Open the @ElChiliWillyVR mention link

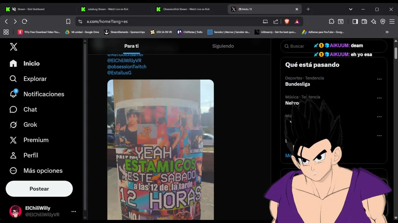[x=124, y=60]
